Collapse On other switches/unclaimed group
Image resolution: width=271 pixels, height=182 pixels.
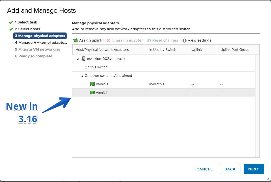click(x=82, y=76)
